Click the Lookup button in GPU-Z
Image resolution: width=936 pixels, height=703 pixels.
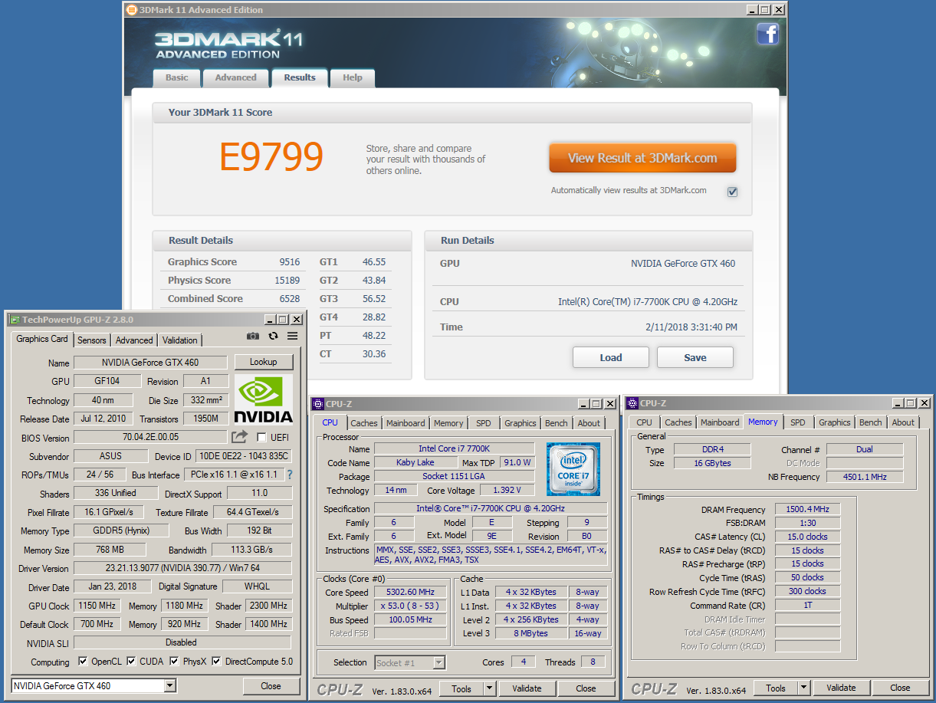263,362
